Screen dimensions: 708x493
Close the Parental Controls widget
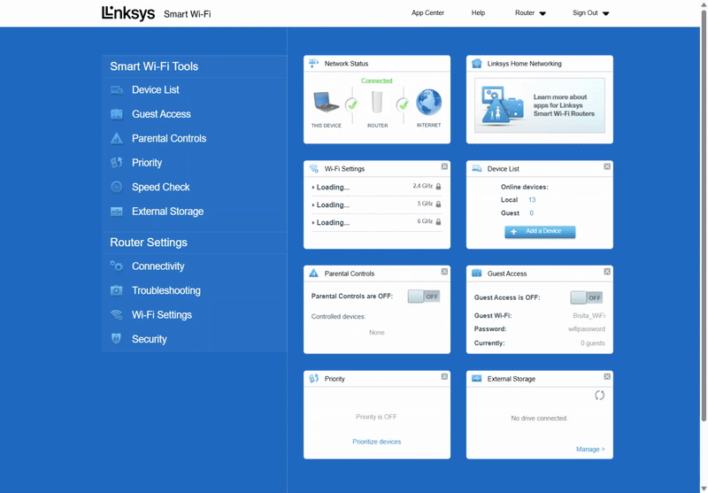pyautogui.click(x=444, y=272)
